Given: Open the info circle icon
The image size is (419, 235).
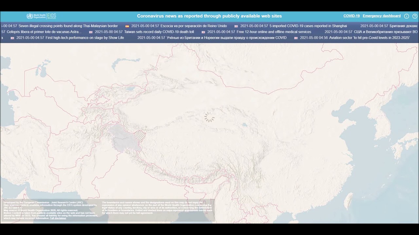Looking at the screenshot, I should 407,16.
